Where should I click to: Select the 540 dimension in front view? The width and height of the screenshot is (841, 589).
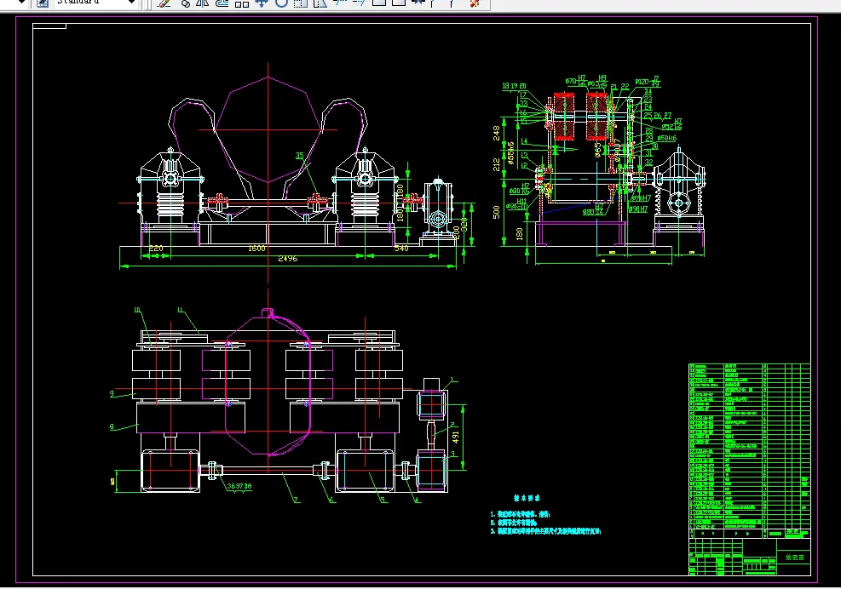pos(401,249)
